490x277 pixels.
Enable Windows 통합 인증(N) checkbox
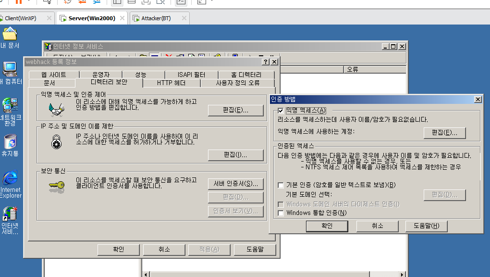click(x=281, y=213)
